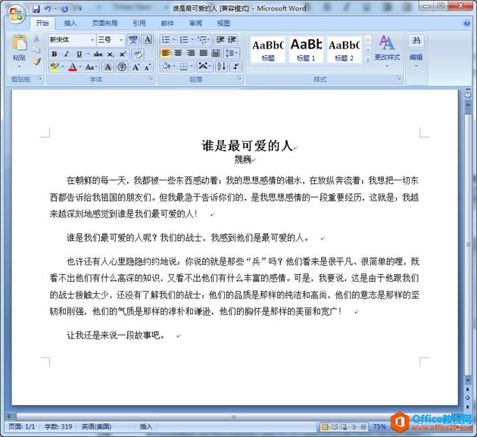The height and width of the screenshot is (437, 477).
Task: Switch to 视图 (View) tab
Action: click(x=223, y=23)
